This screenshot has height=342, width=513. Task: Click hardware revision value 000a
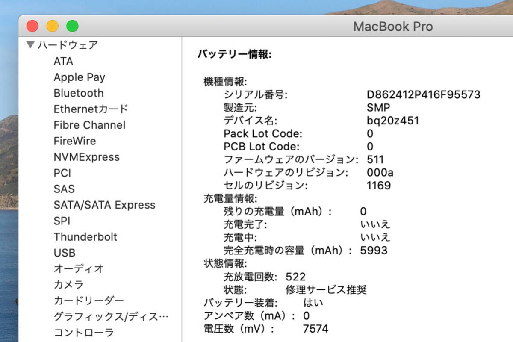(380, 173)
